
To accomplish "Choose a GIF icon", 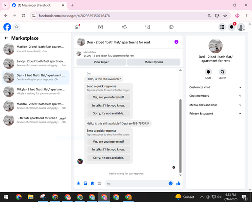I will coord(99,183).
